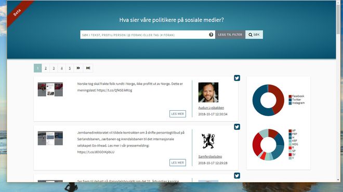The height and width of the screenshot is (192, 343).
Task: Select page 1 in pagination
Action: (x=37, y=68)
